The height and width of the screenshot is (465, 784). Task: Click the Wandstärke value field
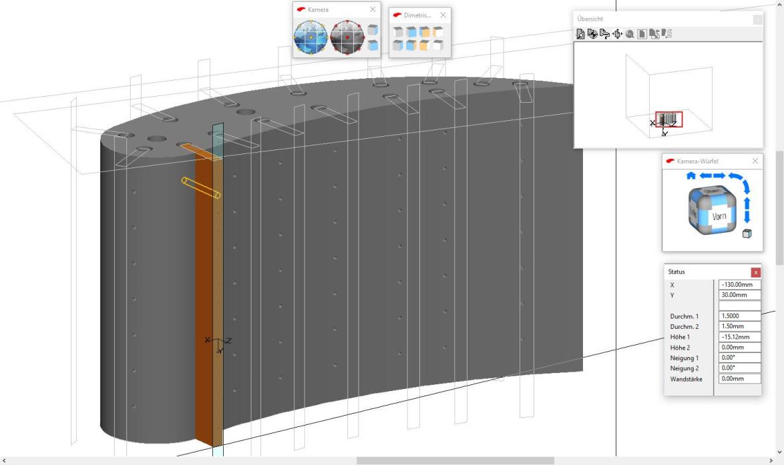pyautogui.click(x=740, y=379)
